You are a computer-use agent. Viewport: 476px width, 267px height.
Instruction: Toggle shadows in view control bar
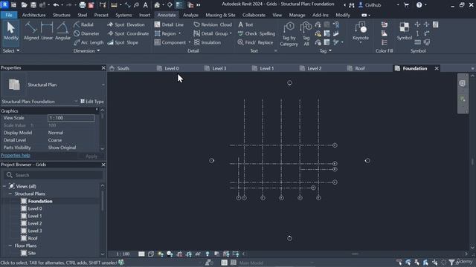coord(170,254)
